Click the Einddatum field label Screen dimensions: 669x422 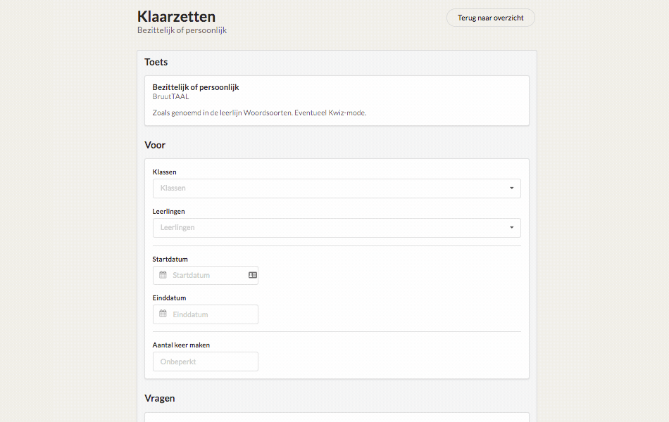[169, 298]
